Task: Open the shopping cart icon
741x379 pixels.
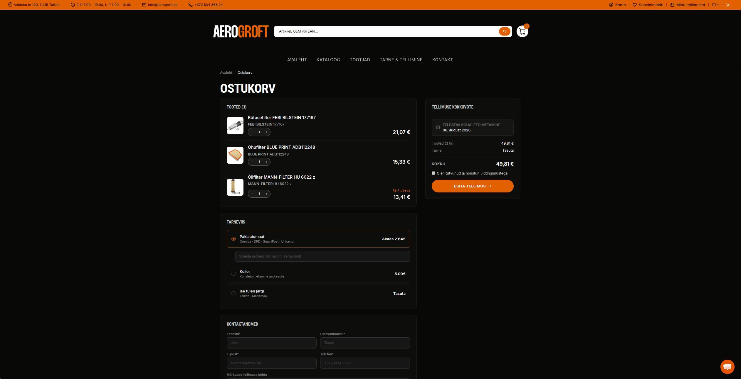Action: 522,31
